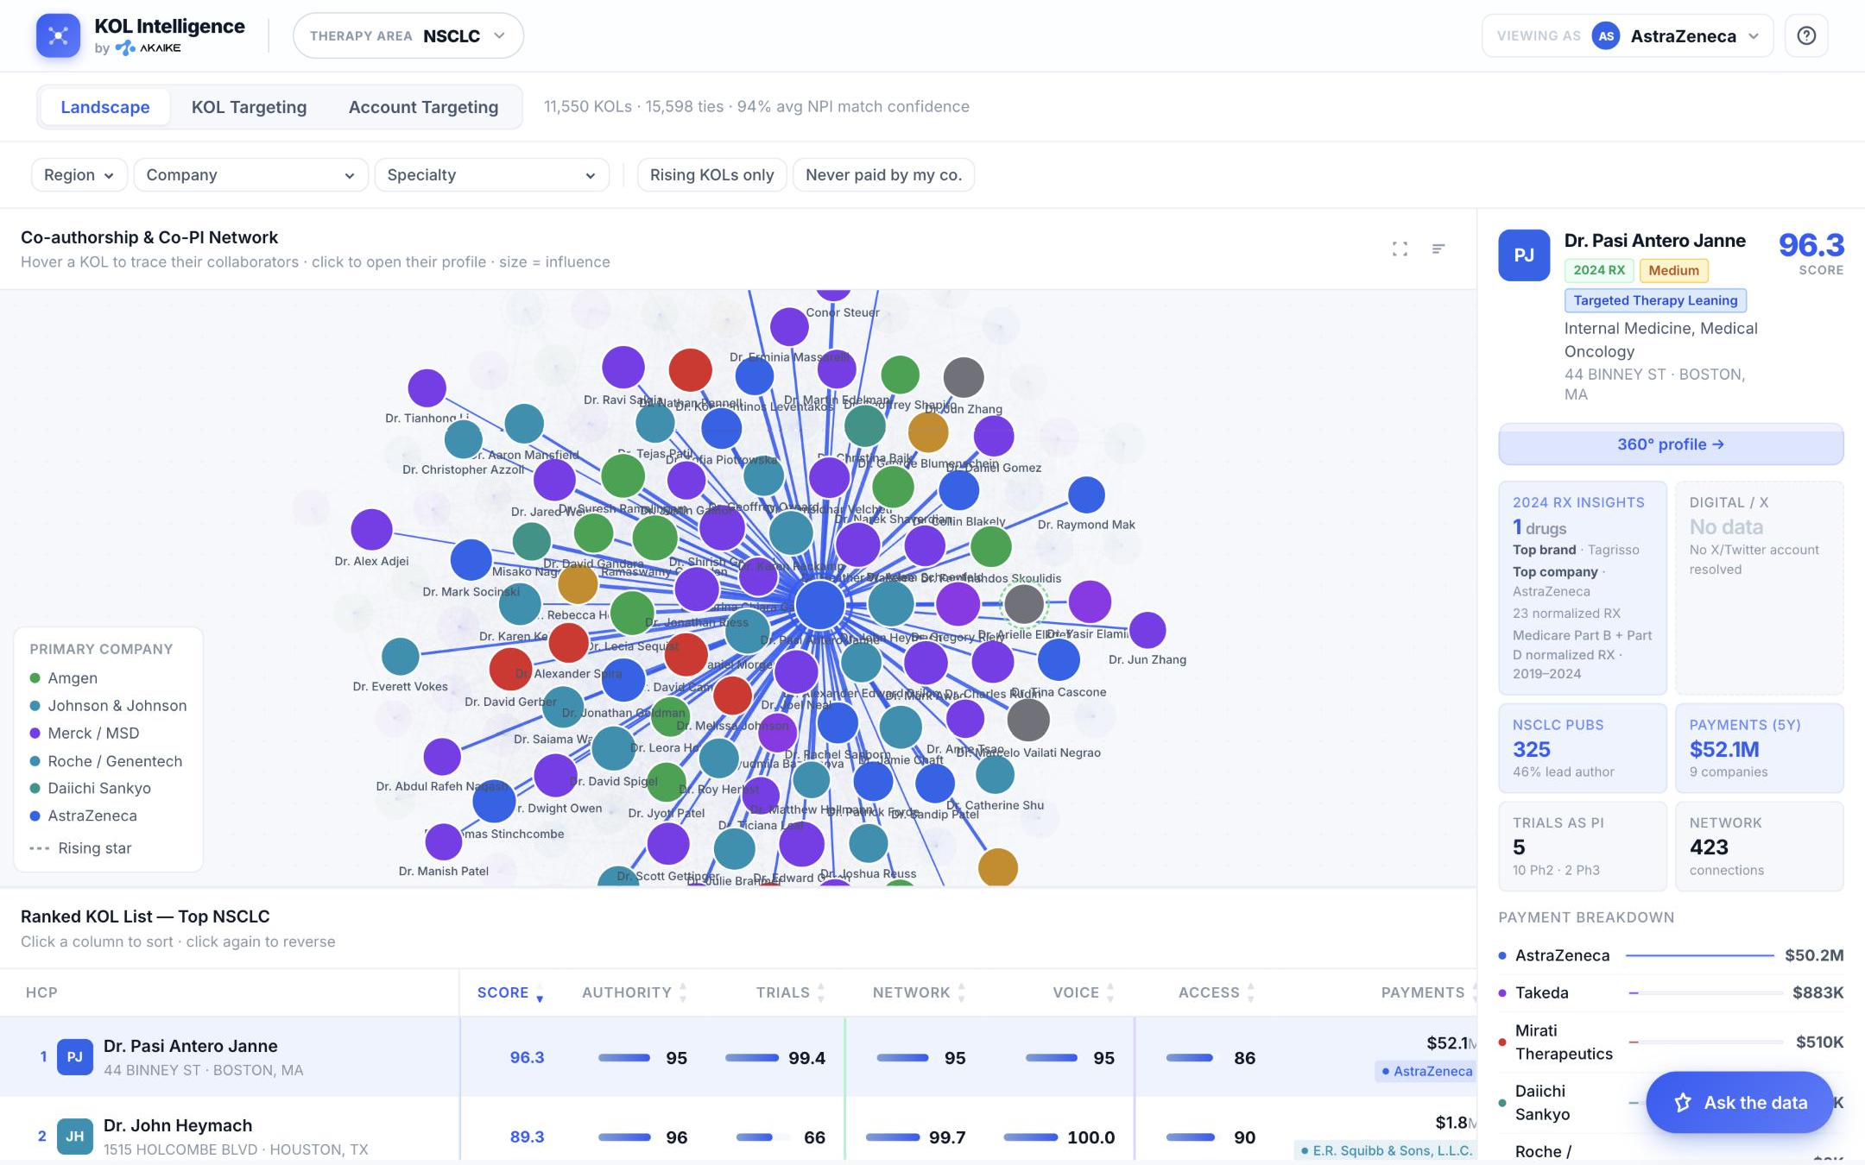Click the AstraZeneca tag in Janne row
This screenshot has height=1165, width=1865.
click(1427, 1071)
